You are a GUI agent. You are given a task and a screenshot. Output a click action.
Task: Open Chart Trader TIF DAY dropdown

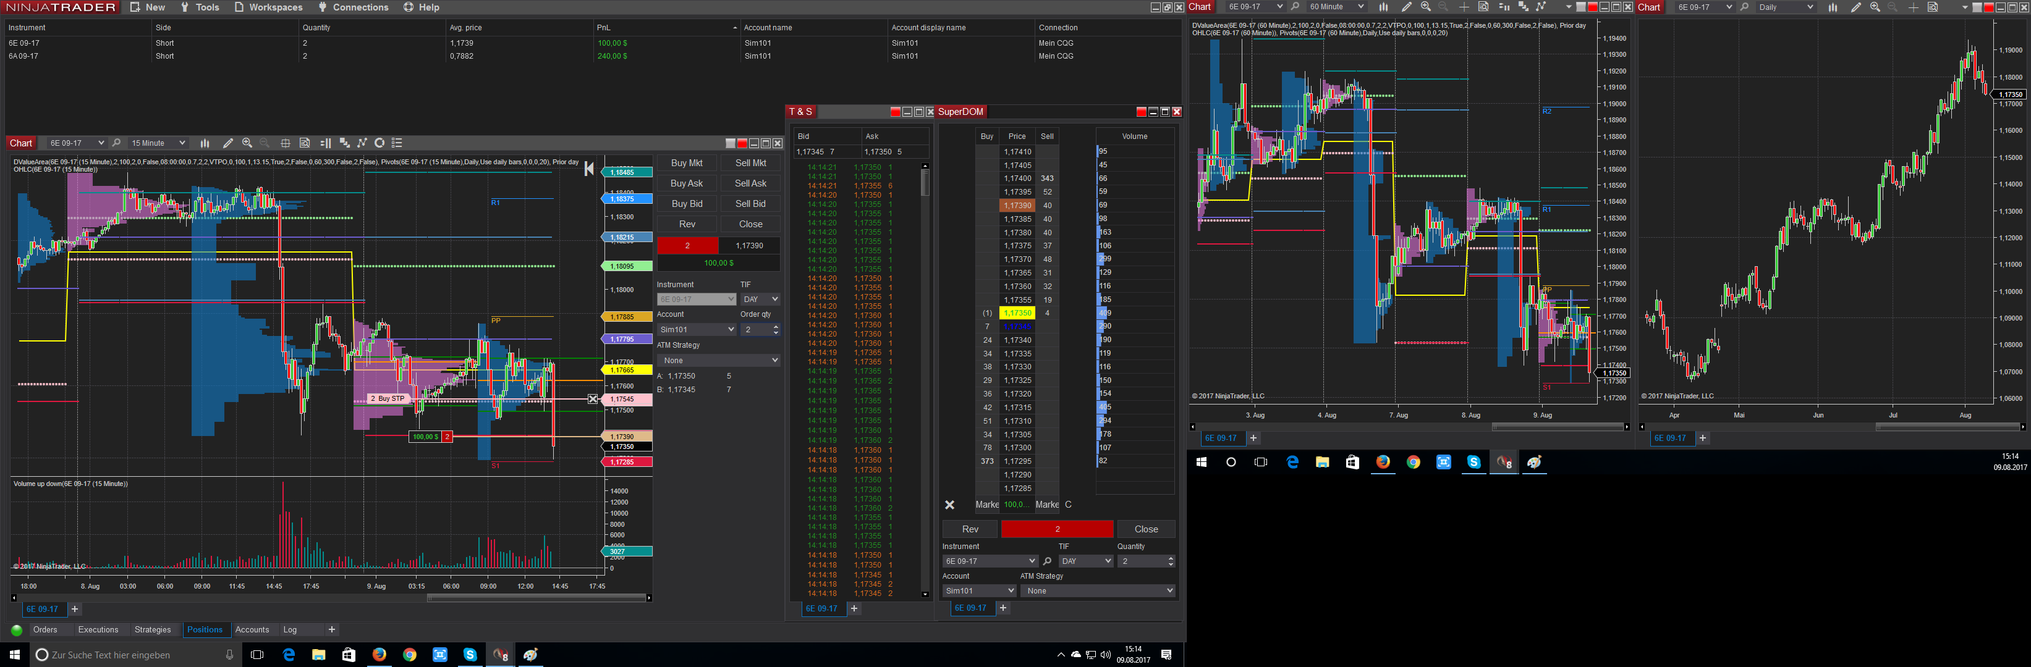(760, 300)
